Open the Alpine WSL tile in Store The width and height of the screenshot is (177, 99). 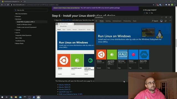point(144,59)
